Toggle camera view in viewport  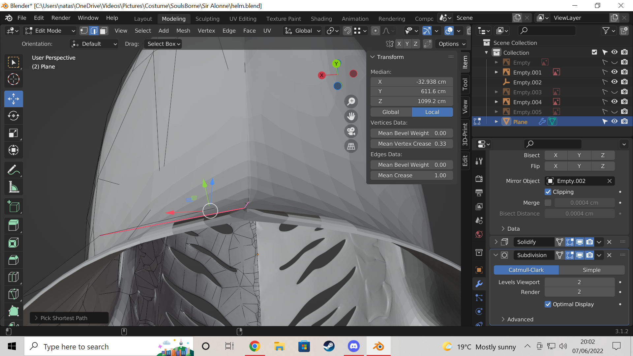click(x=351, y=131)
